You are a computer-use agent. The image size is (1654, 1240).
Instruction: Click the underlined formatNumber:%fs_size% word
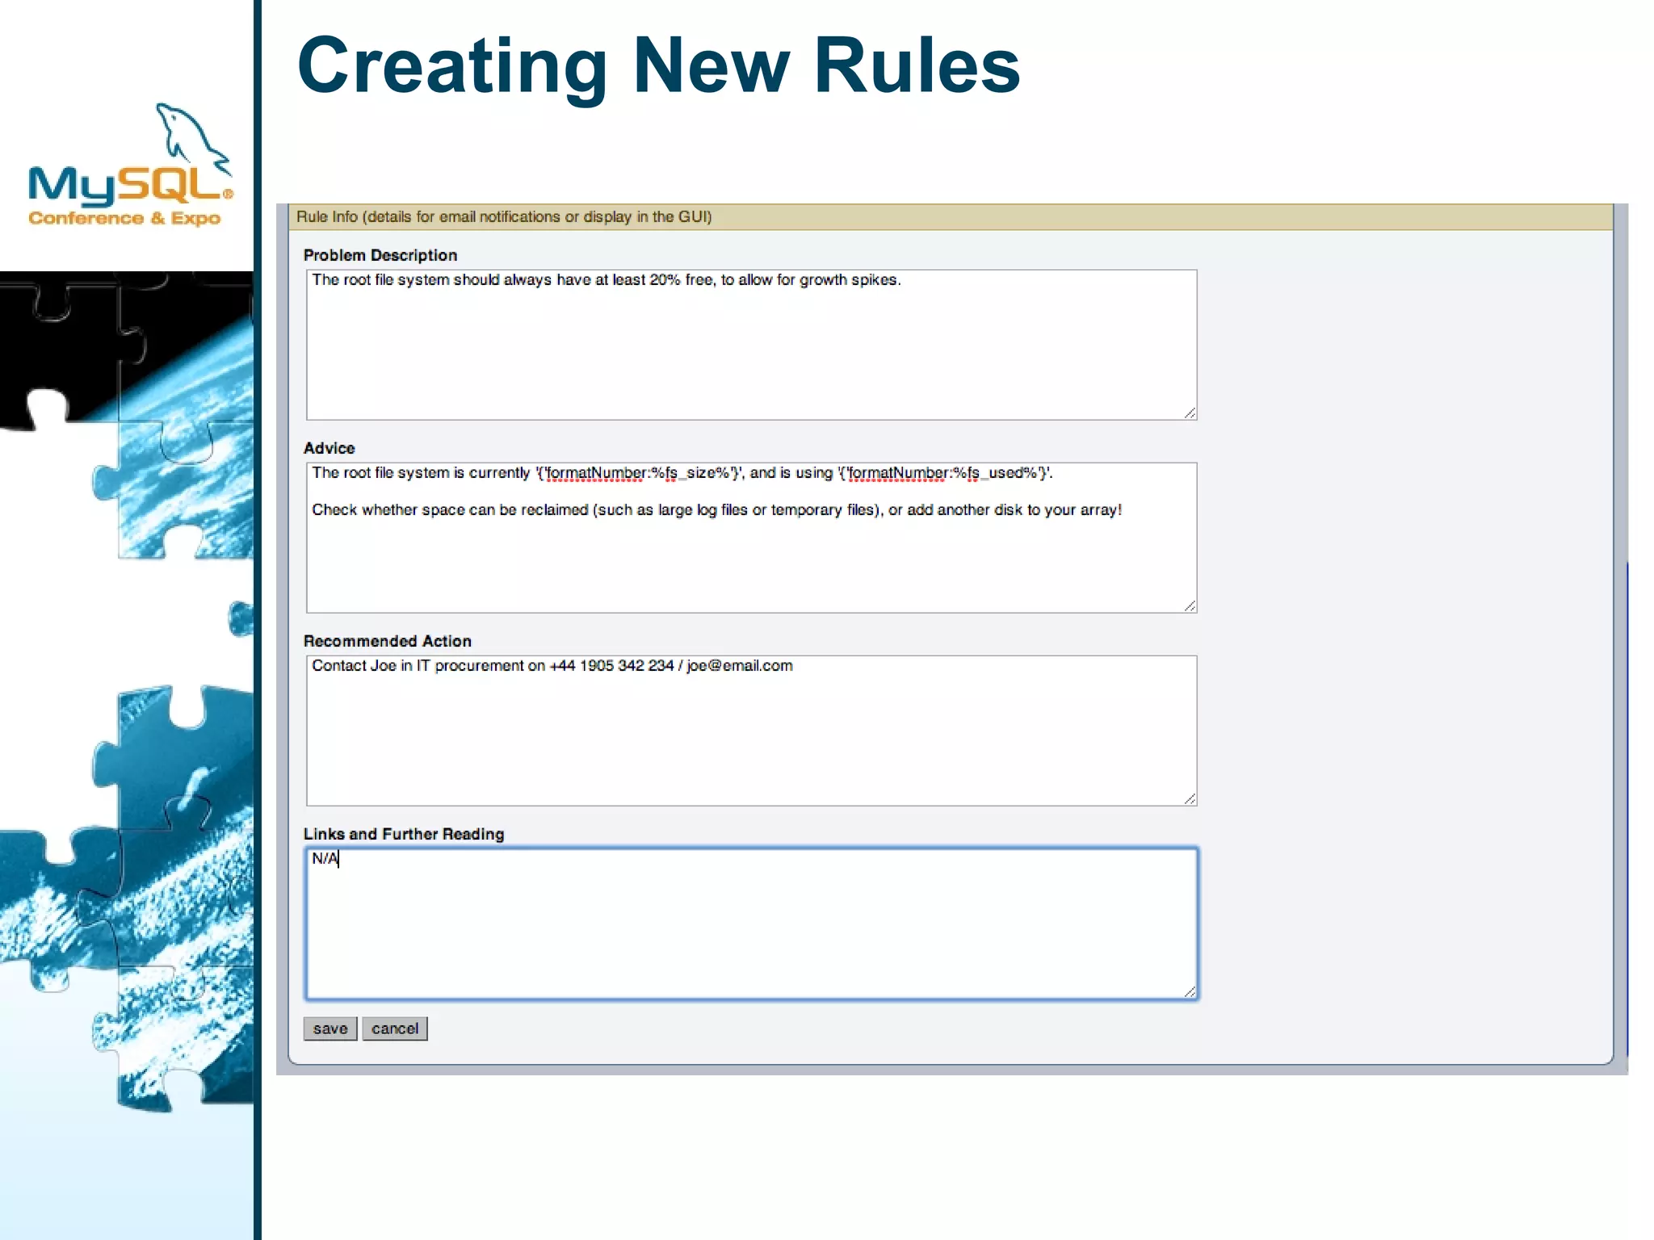[x=614, y=473]
